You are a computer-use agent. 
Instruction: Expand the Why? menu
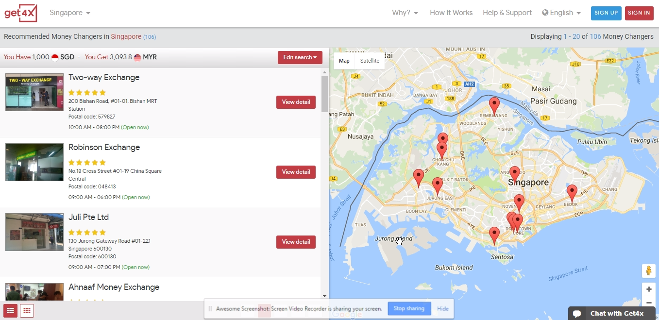405,13
